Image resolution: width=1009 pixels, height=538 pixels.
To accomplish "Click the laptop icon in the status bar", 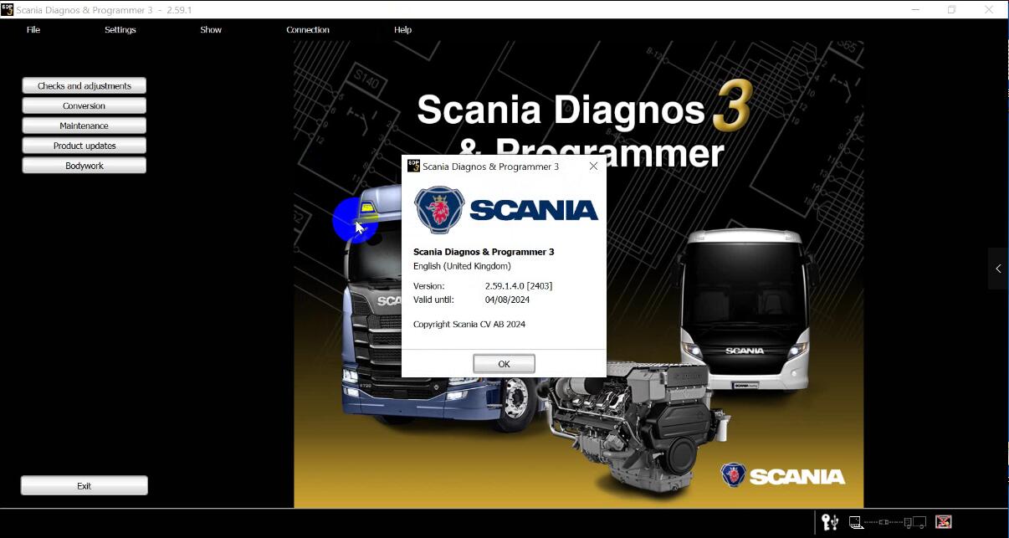I will click(856, 522).
